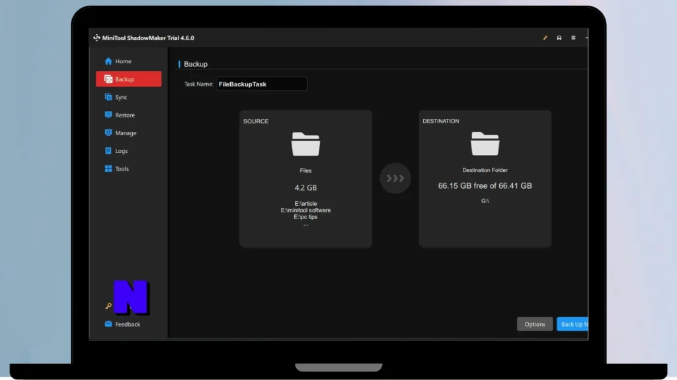Screen dimensions: 677x380
Task: Click the E:\minitool software path
Action: [x=305, y=210]
